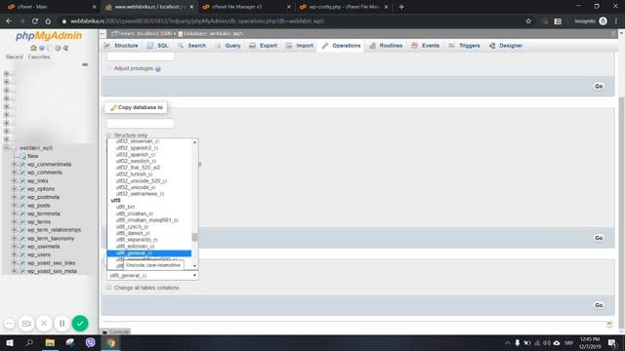Image resolution: width=625 pixels, height=351 pixels.
Task: Open a new browser tab
Action: point(401,7)
